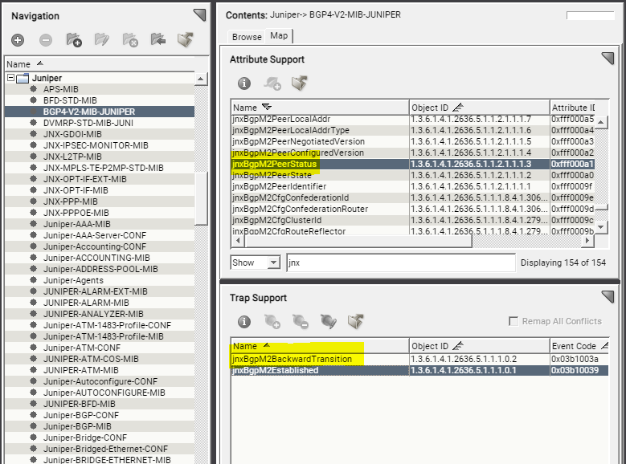
Task: Click Navigation tree scroll up arrow
Action: (x=200, y=79)
